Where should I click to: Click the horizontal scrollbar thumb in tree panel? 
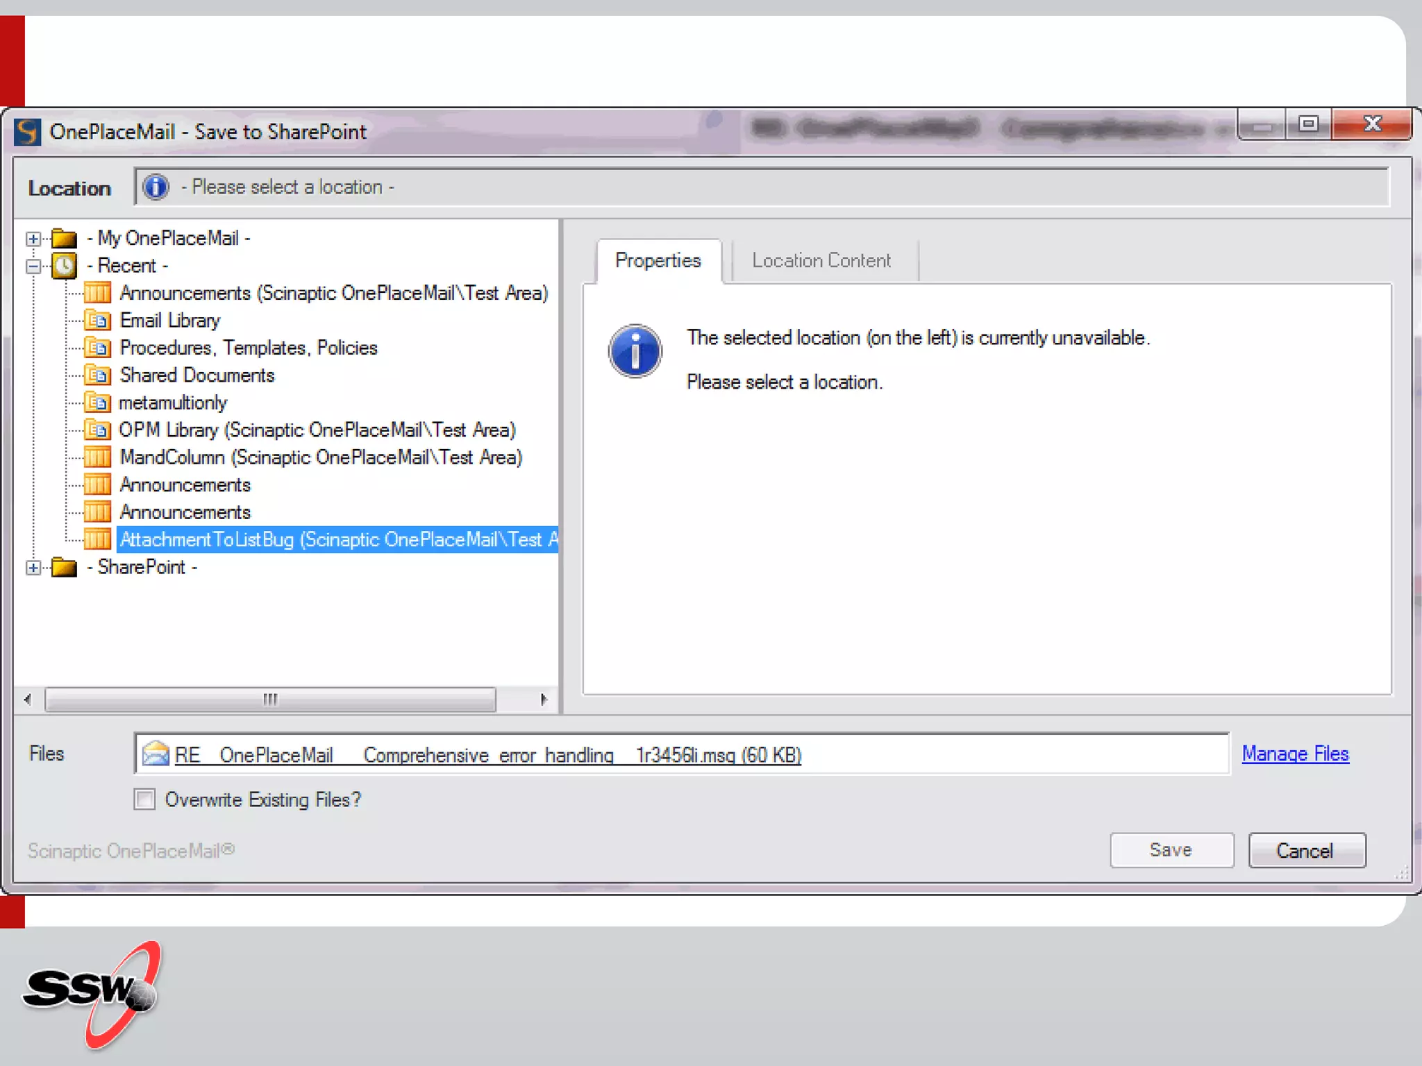click(x=270, y=699)
